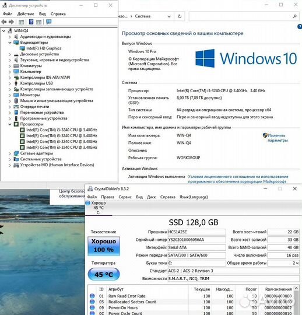302x315 pixels.
Task: Click the WORKGROUP value in System window
Action: point(188,157)
